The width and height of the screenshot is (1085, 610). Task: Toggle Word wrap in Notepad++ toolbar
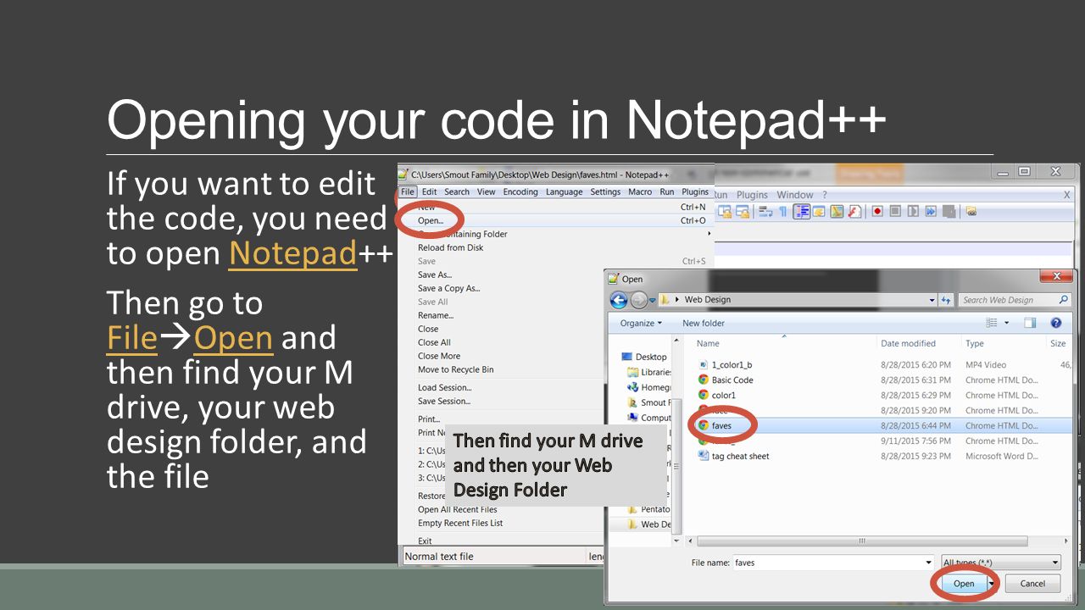click(x=765, y=212)
